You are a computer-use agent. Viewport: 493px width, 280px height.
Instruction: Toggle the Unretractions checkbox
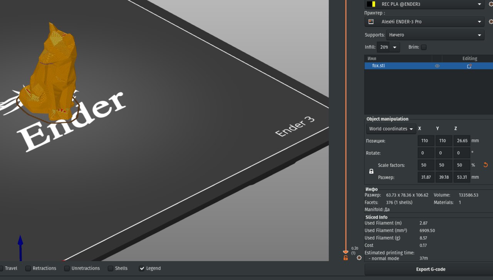(x=67, y=268)
